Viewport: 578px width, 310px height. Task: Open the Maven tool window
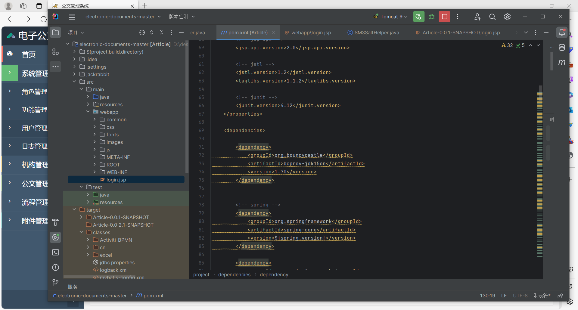coord(562,62)
